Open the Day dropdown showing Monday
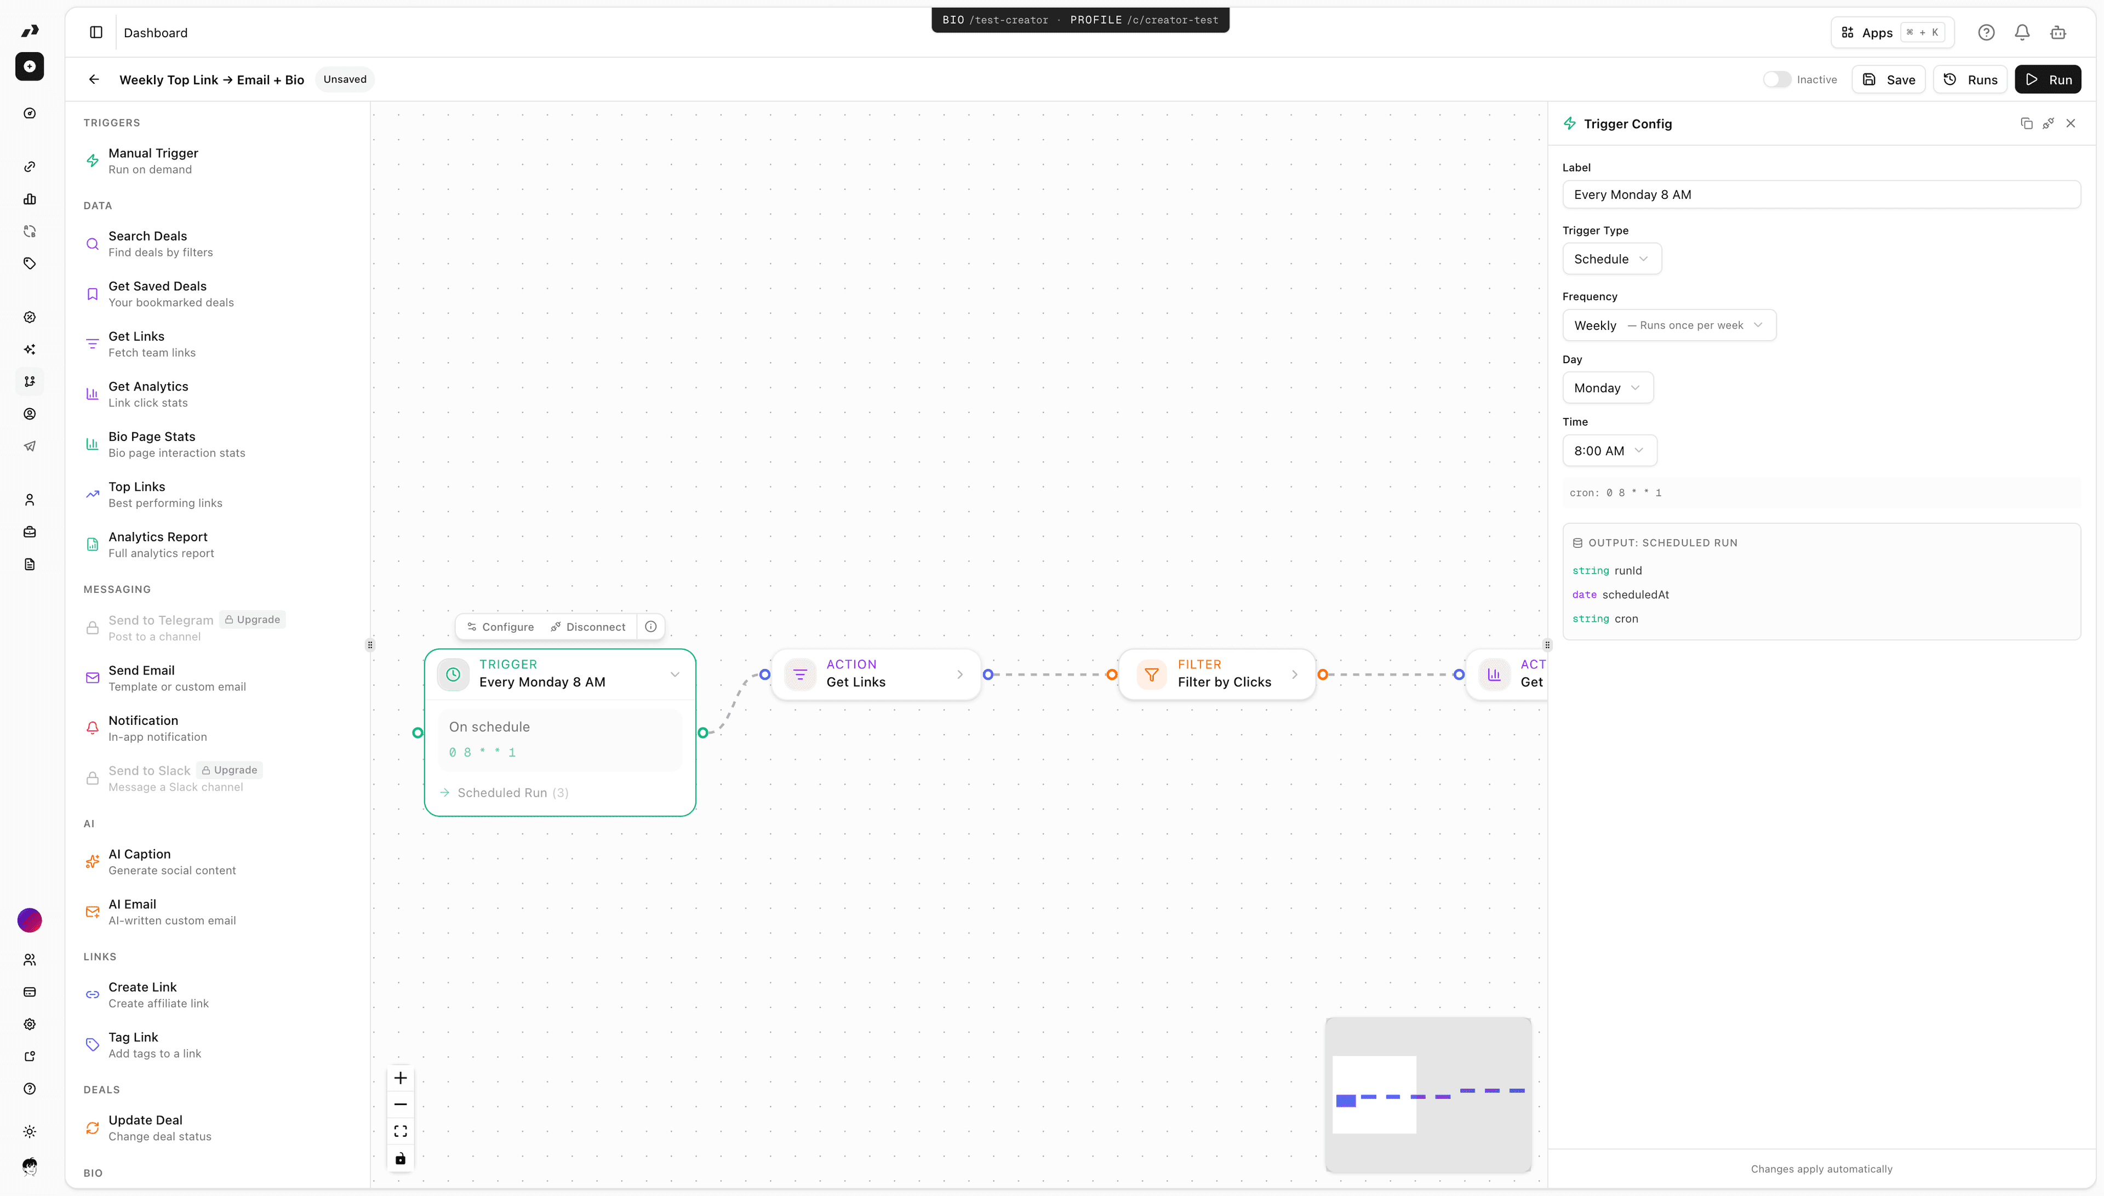2104x1196 pixels. click(x=1607, y=387)
